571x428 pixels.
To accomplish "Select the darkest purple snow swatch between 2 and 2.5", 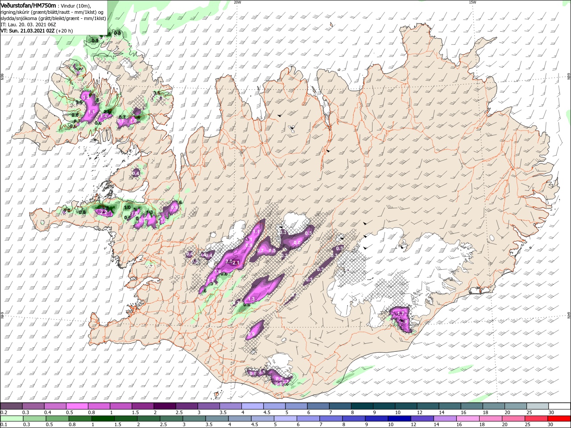I will pos(164,406).
